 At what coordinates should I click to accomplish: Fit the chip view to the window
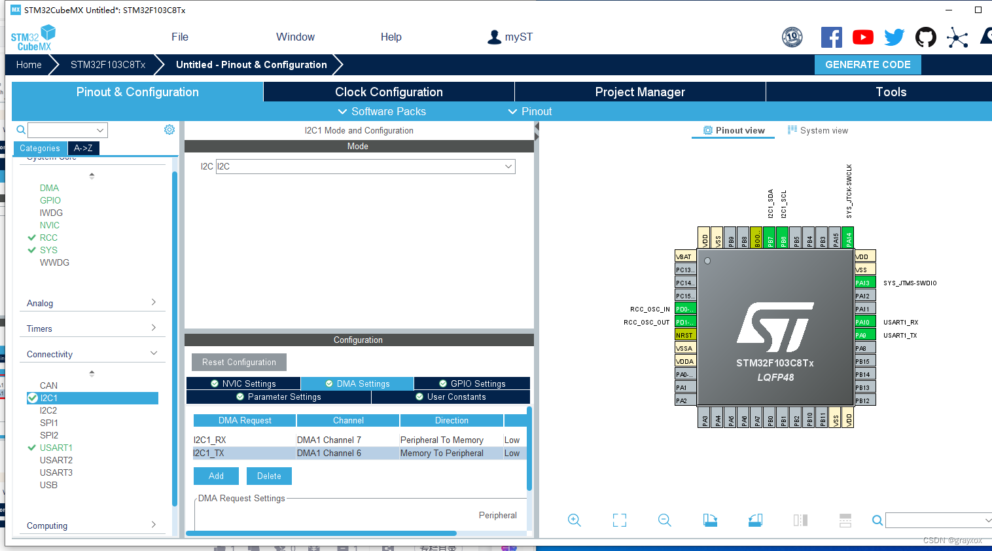click(x=620, y=520)
